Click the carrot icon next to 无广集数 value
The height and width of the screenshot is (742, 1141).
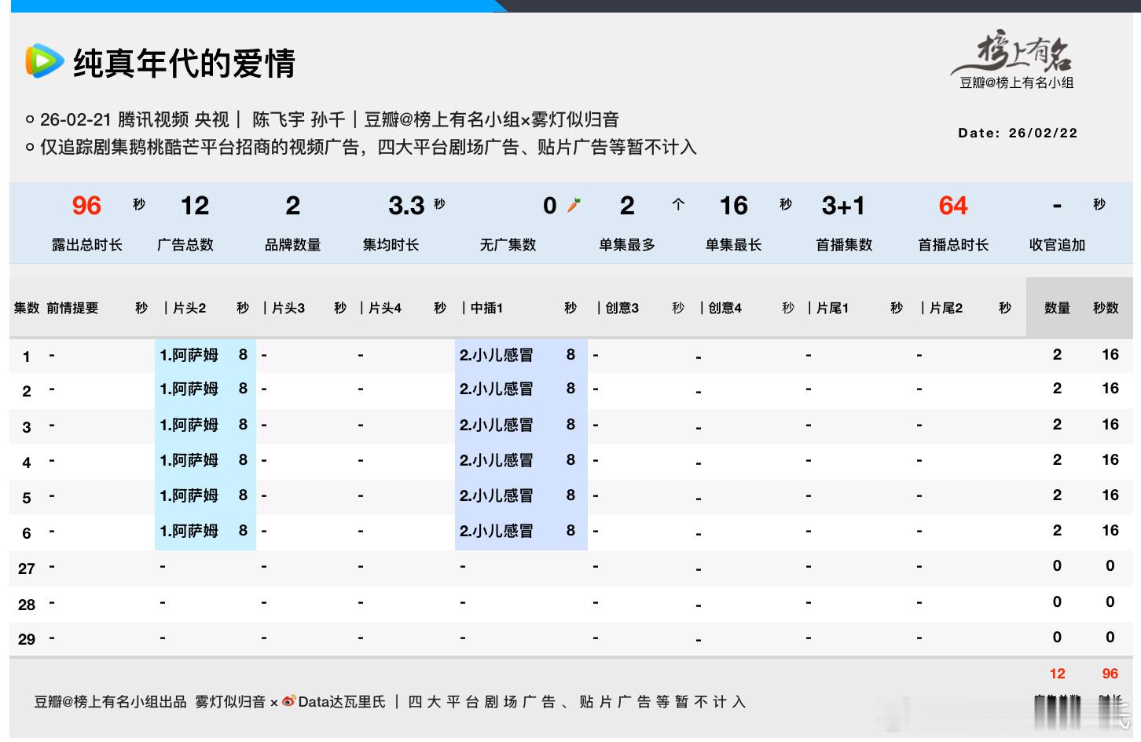coord(574,206)
